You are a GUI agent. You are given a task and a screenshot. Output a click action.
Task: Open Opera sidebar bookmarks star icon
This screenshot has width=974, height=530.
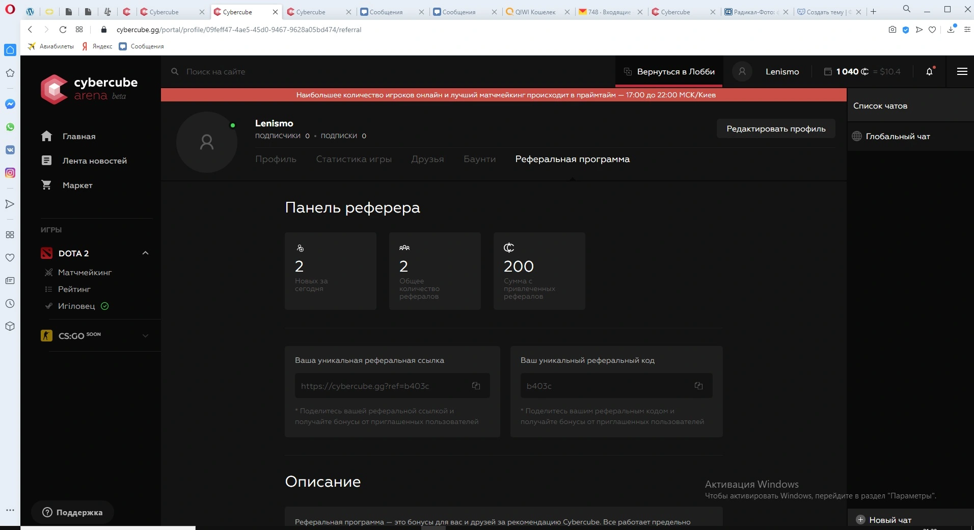[x=10, y=73]
